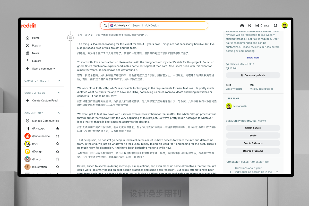Viewport: 309px width, 206px height.
Task: Open the r/funny community
Action: pyautogui.click(x=37, y=159)
